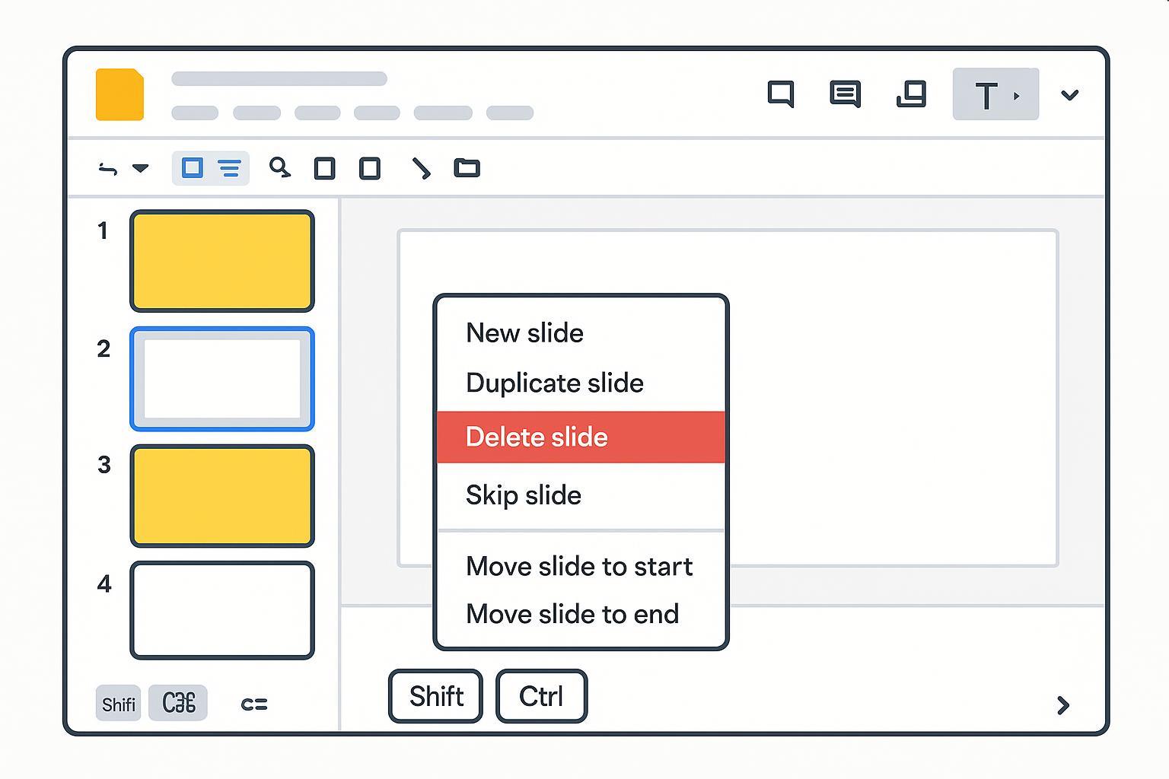The height and width of the screenshot is (779, 1169).
Task: Click the right arrow at bottom corner
Action: pyautogui.click(x=1063, y=705)
